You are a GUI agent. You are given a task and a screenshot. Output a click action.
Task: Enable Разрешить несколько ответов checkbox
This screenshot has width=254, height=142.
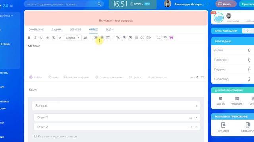point(35,136)
